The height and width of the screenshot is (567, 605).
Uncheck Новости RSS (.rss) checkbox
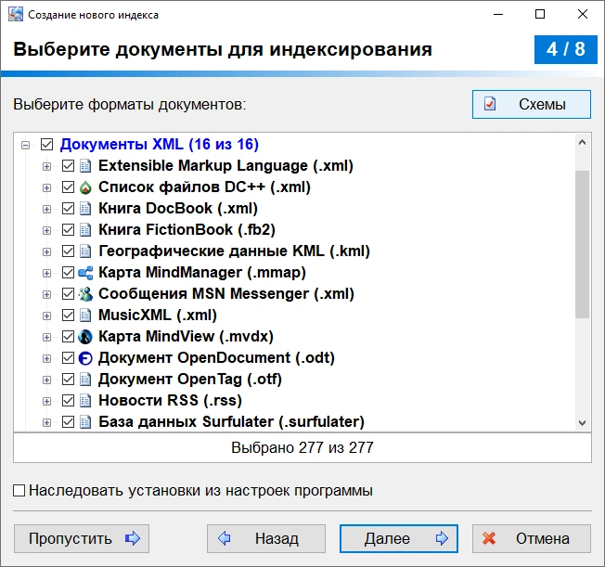coord(69,401)
